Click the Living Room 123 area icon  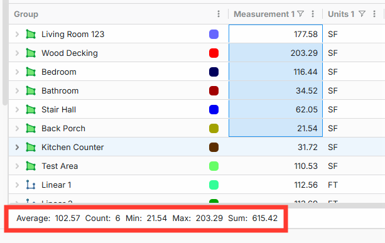(x=31, y=34)
